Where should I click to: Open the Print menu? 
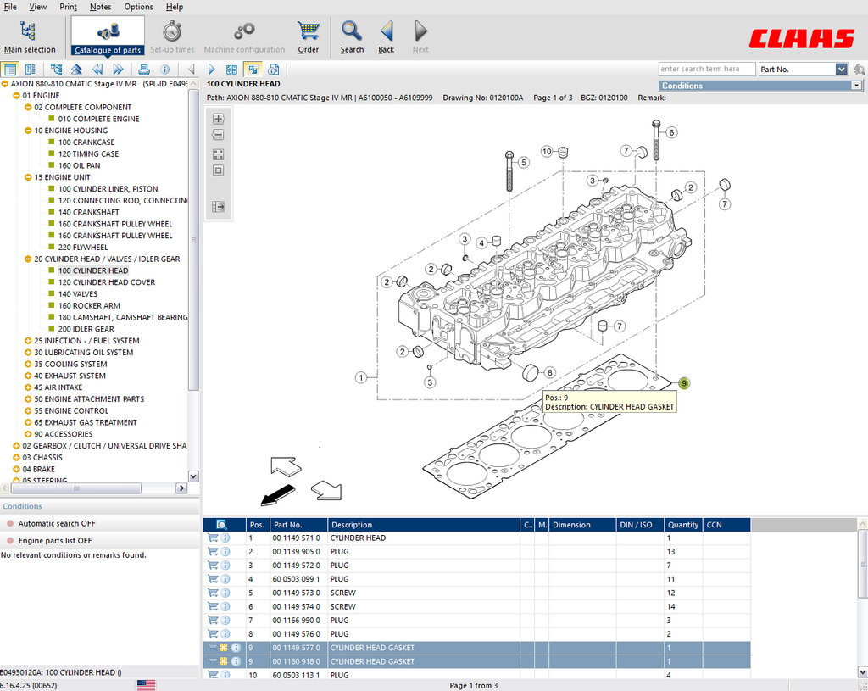tap(68, 7)
